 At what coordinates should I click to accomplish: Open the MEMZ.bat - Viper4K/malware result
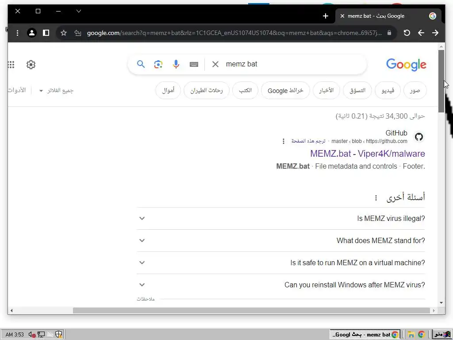pos(368,154)
